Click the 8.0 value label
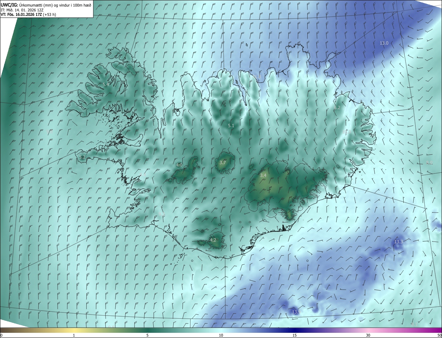The width and height of the screenshot is (442, 338). click(x=429, y=162)
